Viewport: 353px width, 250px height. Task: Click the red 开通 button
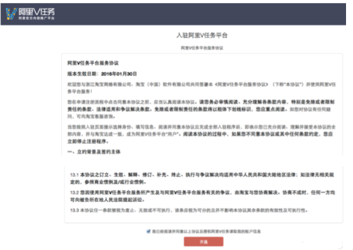203,242
